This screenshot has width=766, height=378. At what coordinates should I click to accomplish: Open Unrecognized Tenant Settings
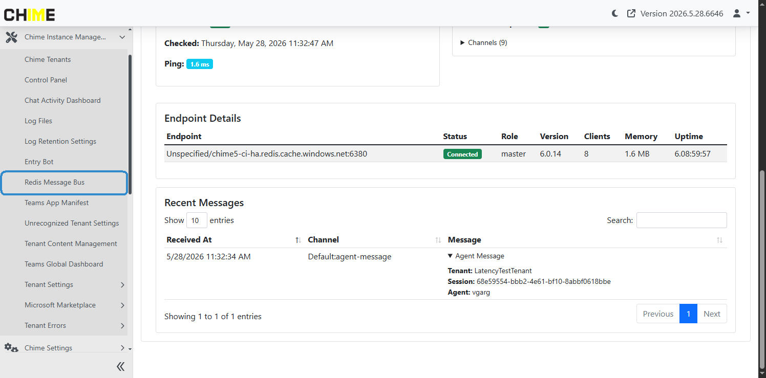72,223
